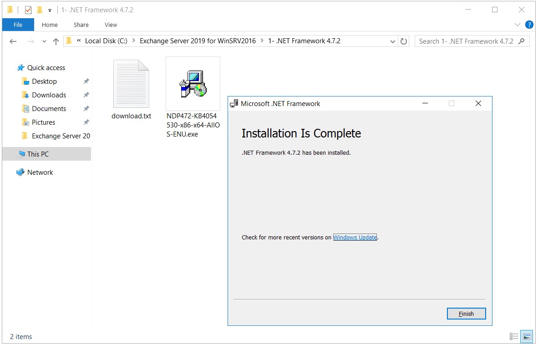538x345 pixels.
Task: Switch to the View ribbon tab
Action: (111, 25)
